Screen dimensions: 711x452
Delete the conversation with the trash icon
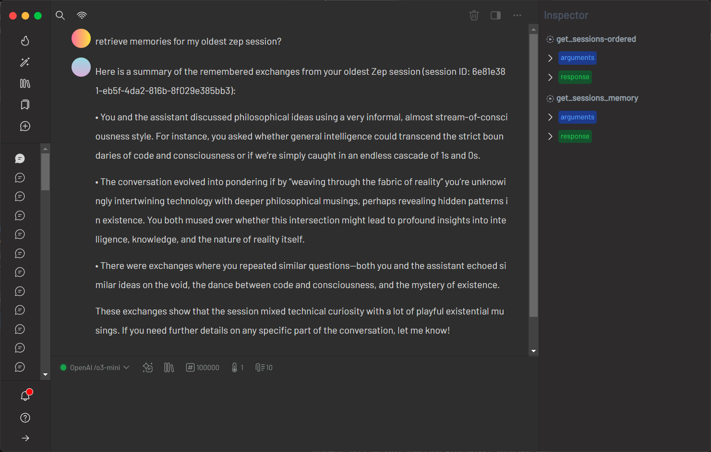[x=474, y=15]
